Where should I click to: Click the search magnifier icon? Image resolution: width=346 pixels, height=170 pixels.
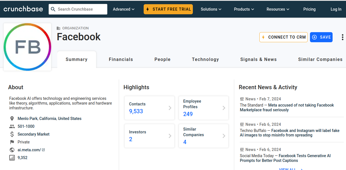point(53,9)
